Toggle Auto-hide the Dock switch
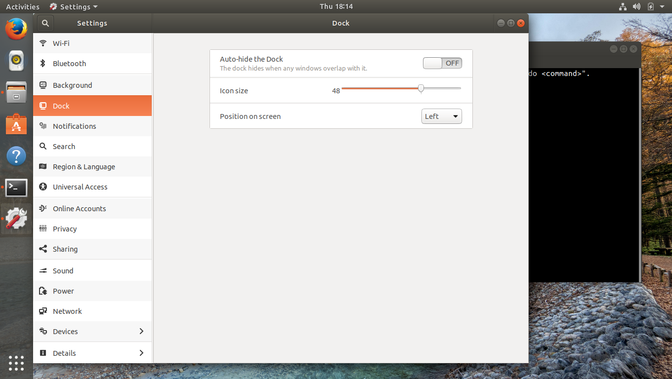Screen dimensions: 672x379 442,63
